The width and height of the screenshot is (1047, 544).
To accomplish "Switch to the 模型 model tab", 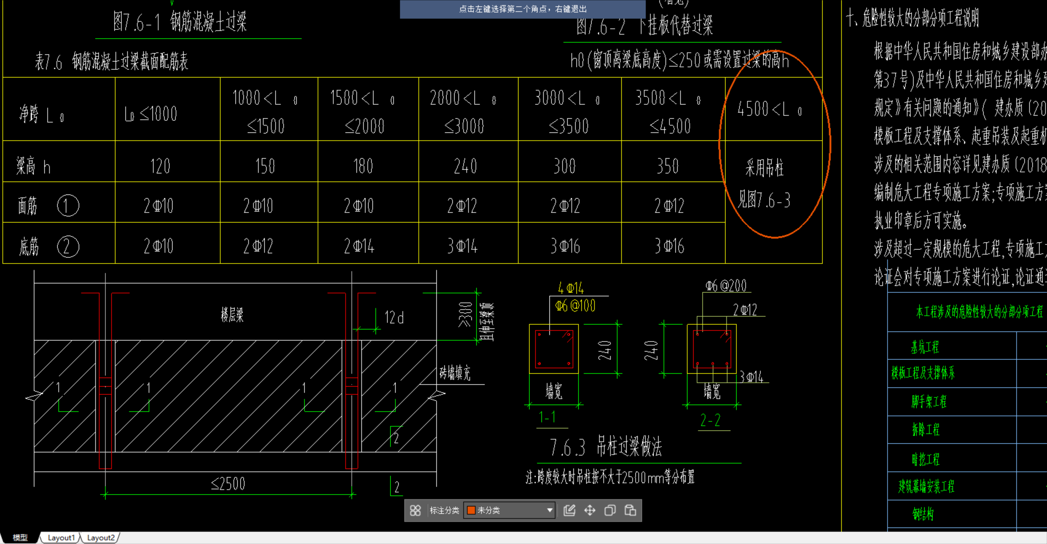I will (20, 537).
